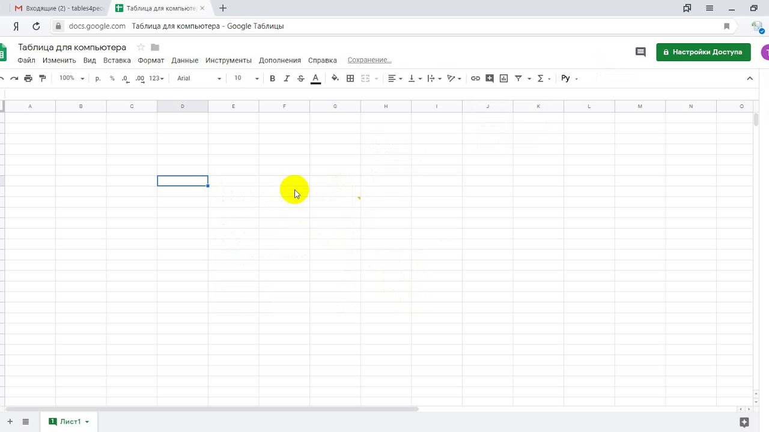This screenshot has width=769, height=432.
Task: Print the spreadsheet
Action: pos(28,78)
